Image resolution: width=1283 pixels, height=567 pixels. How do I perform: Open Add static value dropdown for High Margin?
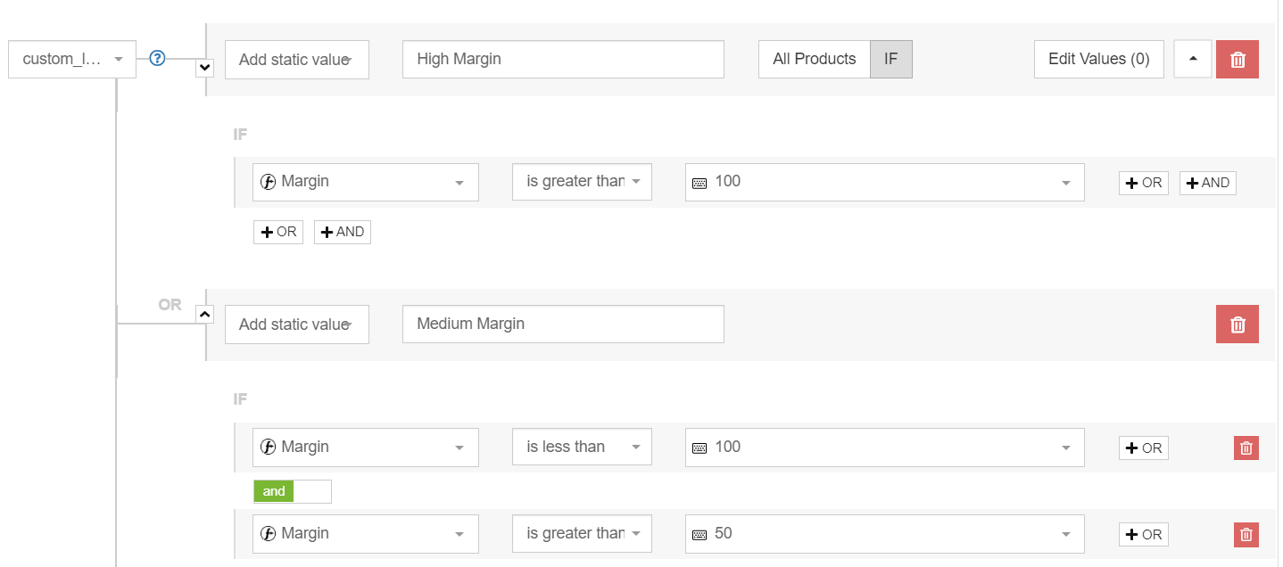[x=297, y=60]
